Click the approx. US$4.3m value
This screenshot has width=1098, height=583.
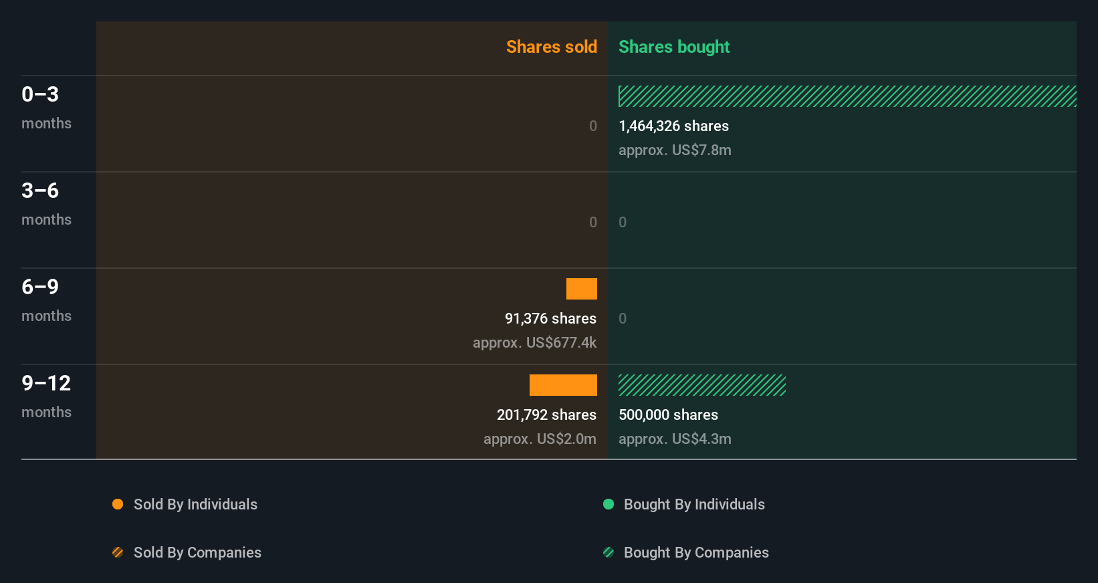(675, 439)
